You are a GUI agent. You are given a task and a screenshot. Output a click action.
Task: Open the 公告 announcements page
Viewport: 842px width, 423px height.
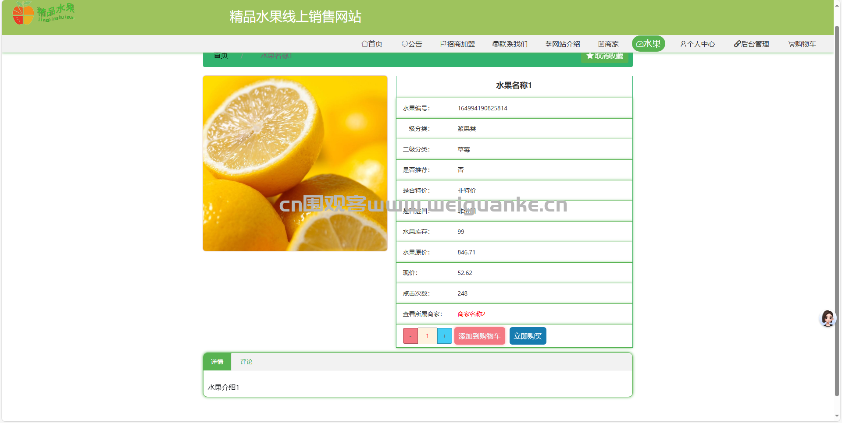coord(412,44)
